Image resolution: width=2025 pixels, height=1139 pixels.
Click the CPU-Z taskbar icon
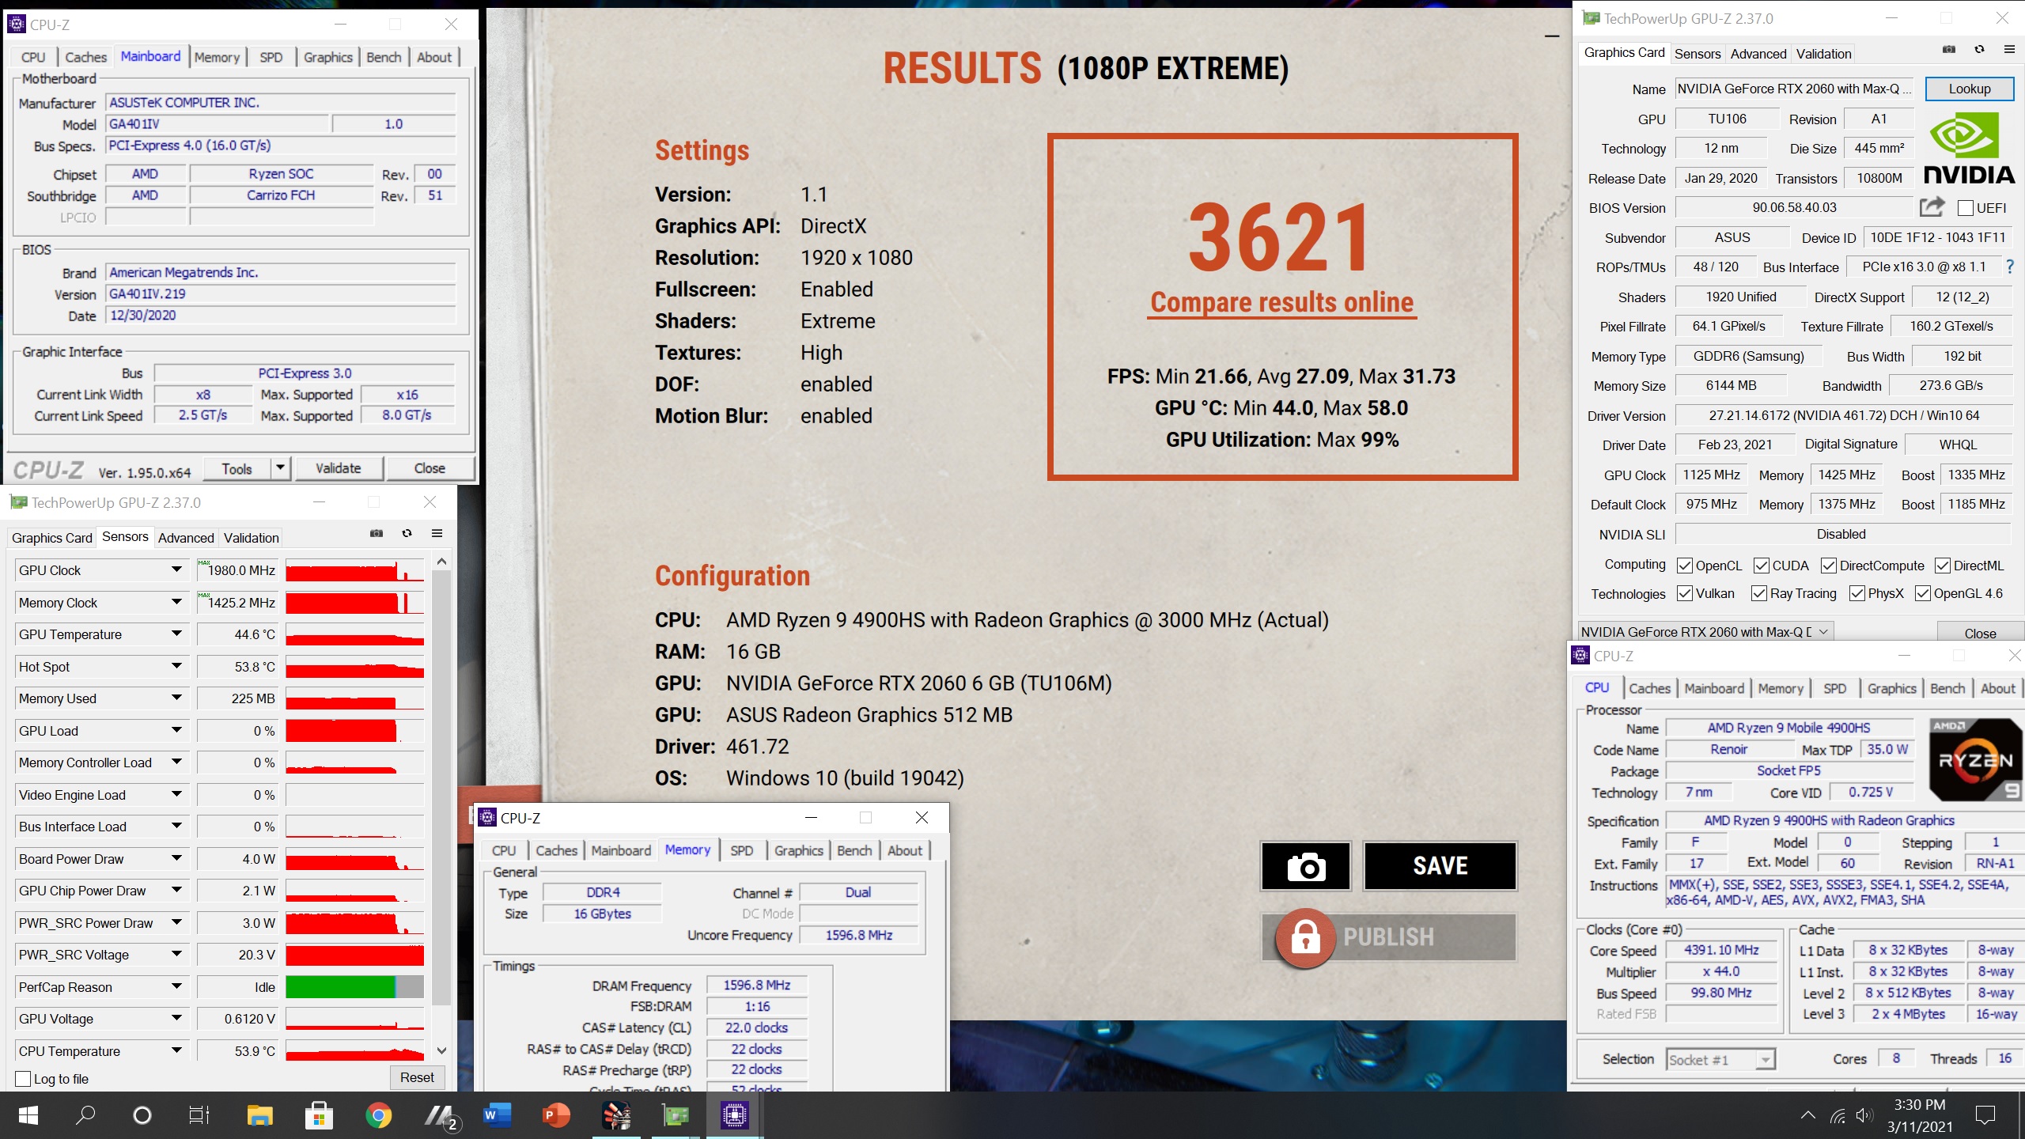[734, 1115]
